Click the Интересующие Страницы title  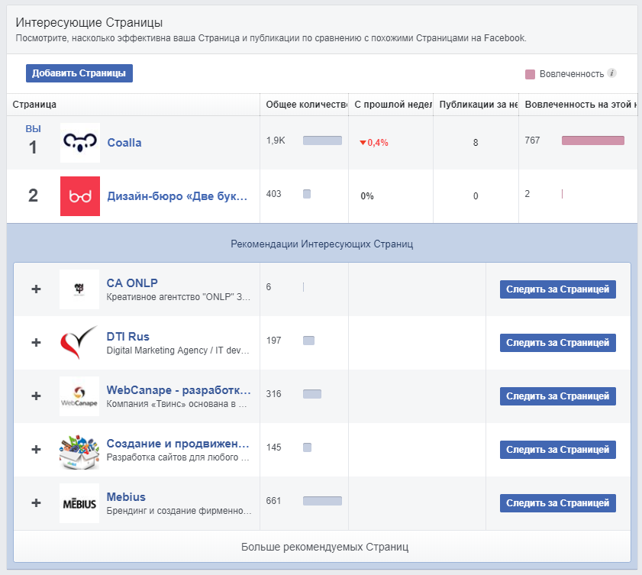click(89, 22)
